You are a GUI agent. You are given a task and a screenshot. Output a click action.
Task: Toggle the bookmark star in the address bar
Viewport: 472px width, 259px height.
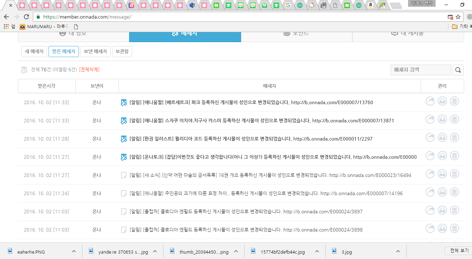click(x=458, y=17)
